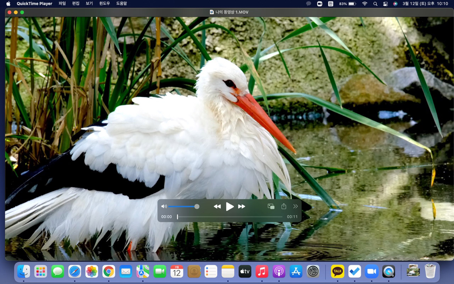Open Notes from the Dock
This screenshot has width=454, height=284.
tap(228, 272)
